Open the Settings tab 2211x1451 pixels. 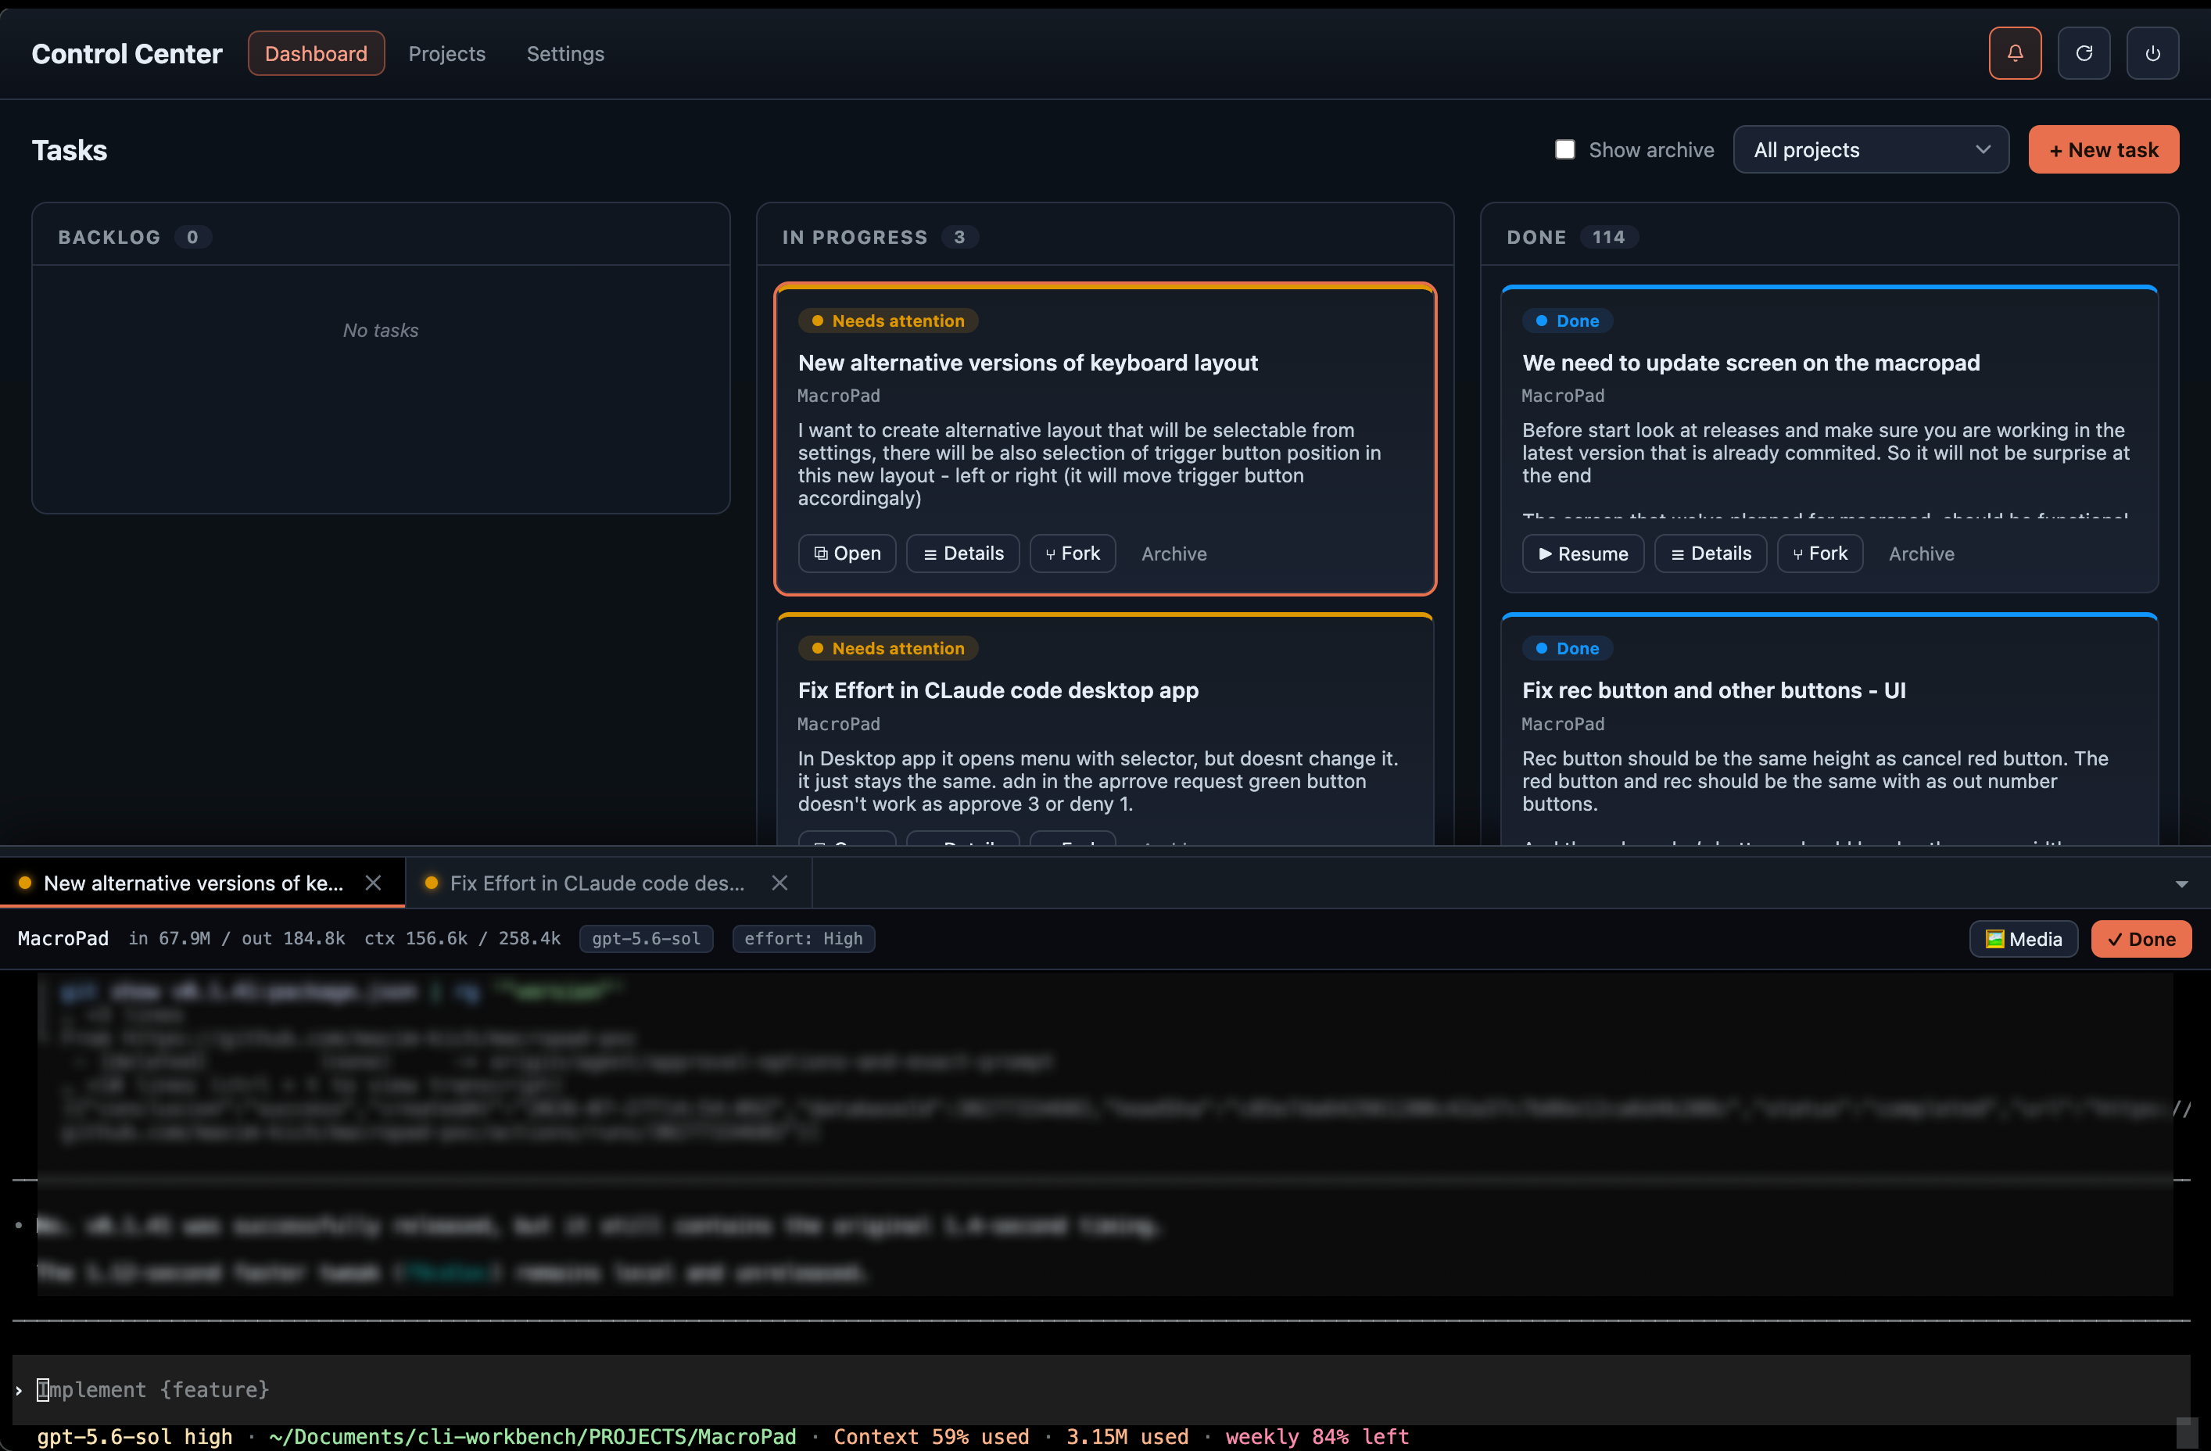coord(564,53)
